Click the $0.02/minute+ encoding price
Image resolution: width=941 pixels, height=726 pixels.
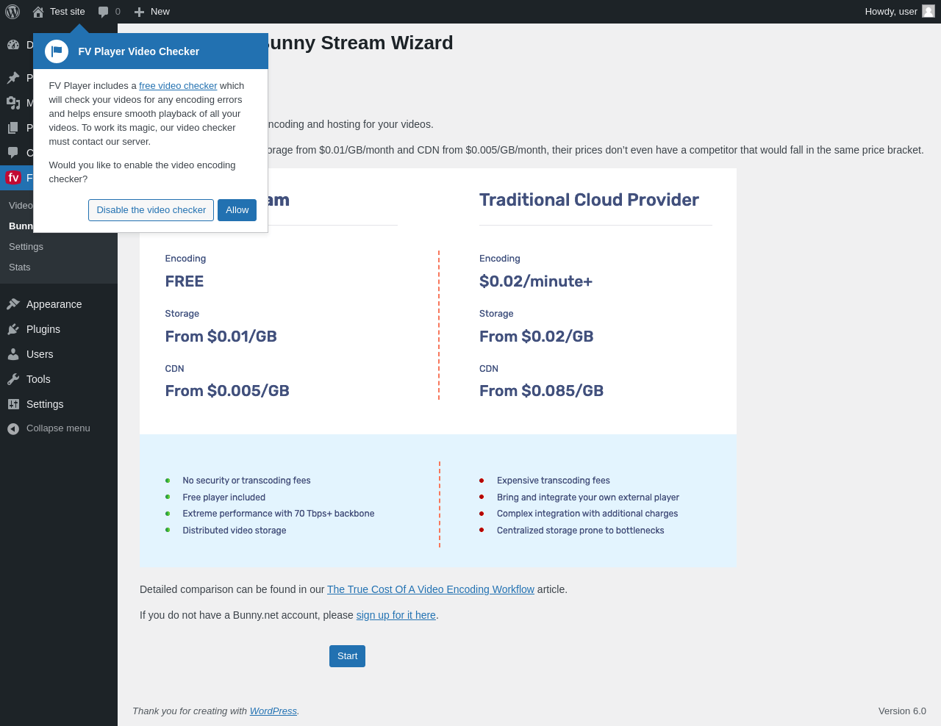point(536,281)
